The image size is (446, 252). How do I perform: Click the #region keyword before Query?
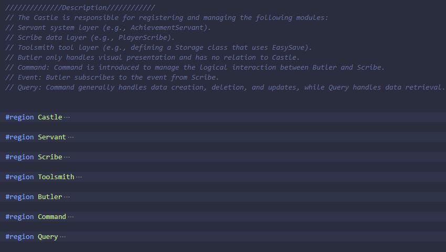click(20, 237)
